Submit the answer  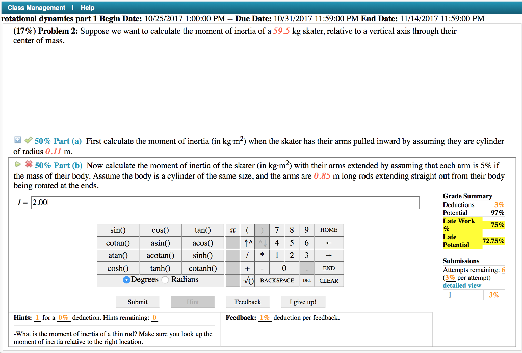coord(138,302)
